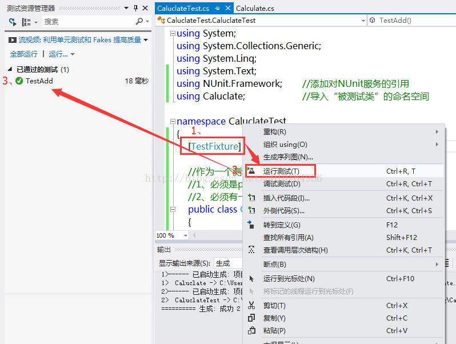Select 剪切(T) in the context menu
The height and width of the screenshot is (344, 456).
point(344,306)
